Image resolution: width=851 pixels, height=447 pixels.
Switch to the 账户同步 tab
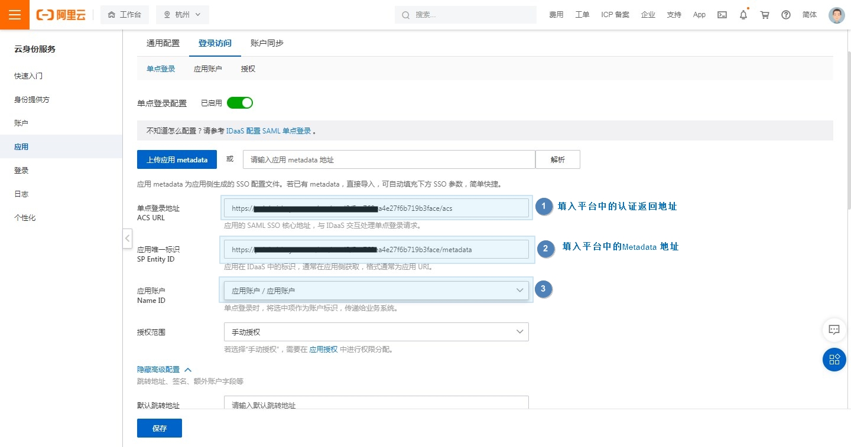click(x=267, y=43)
